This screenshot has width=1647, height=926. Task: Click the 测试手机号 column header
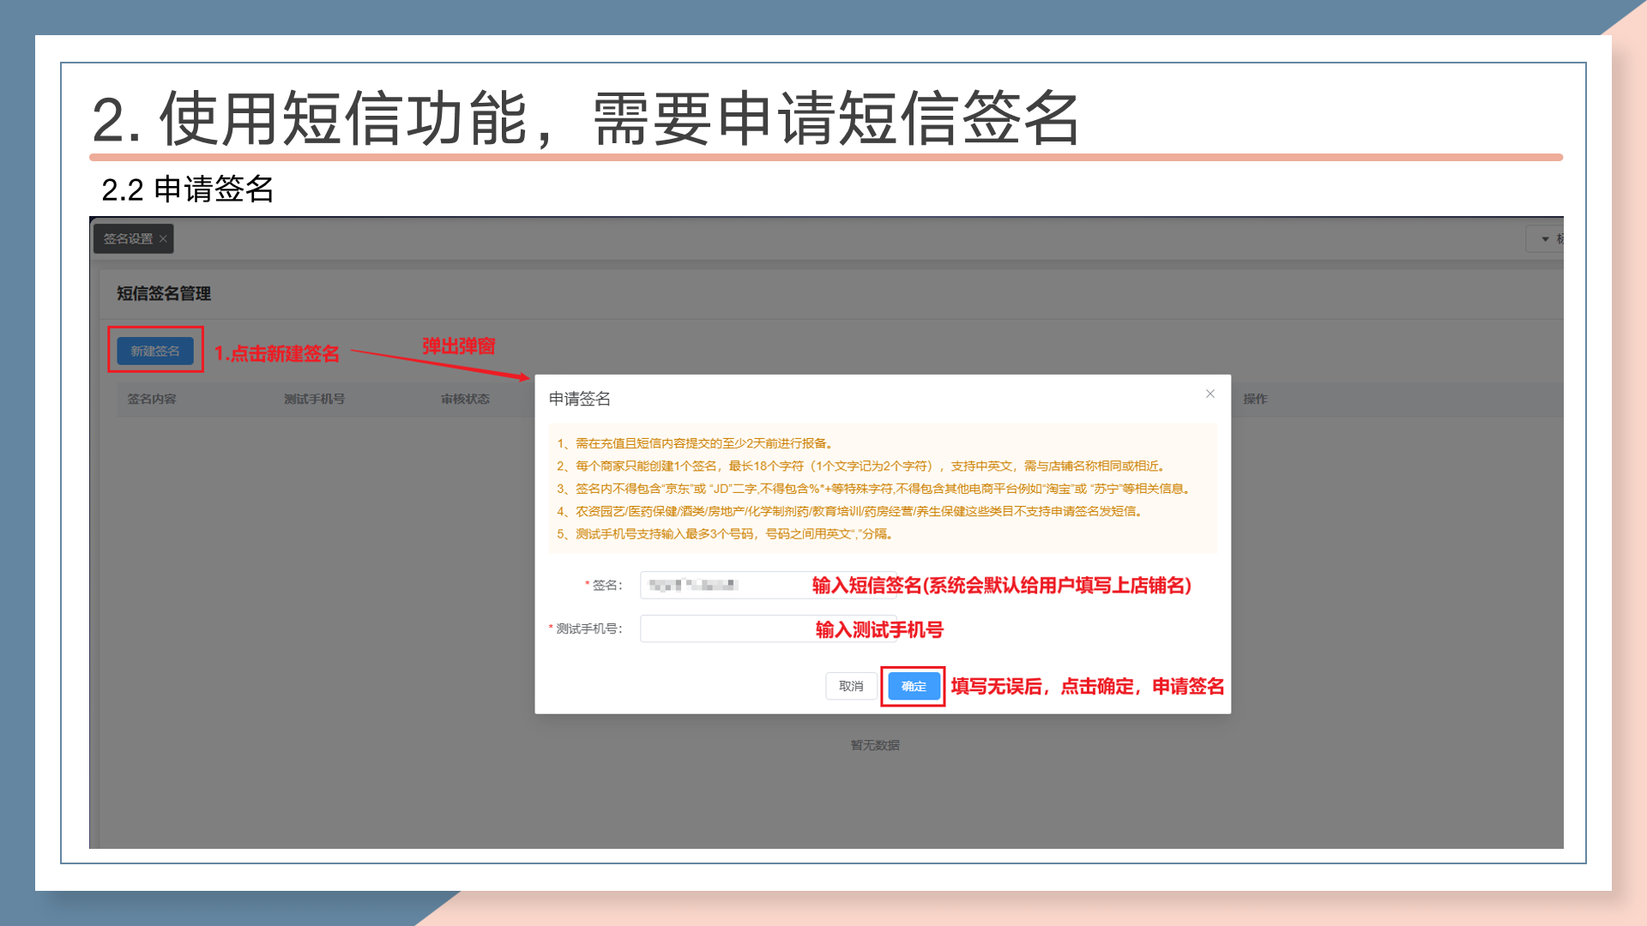[314, 399]
